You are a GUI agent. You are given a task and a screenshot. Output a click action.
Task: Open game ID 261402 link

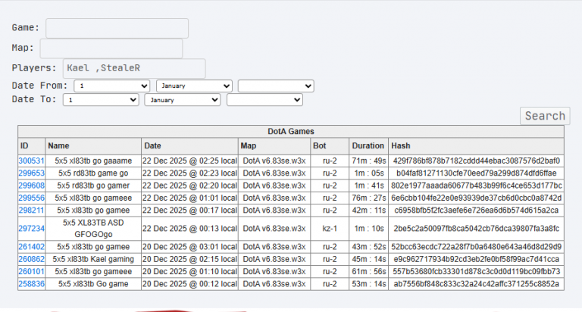click(32, 247)
